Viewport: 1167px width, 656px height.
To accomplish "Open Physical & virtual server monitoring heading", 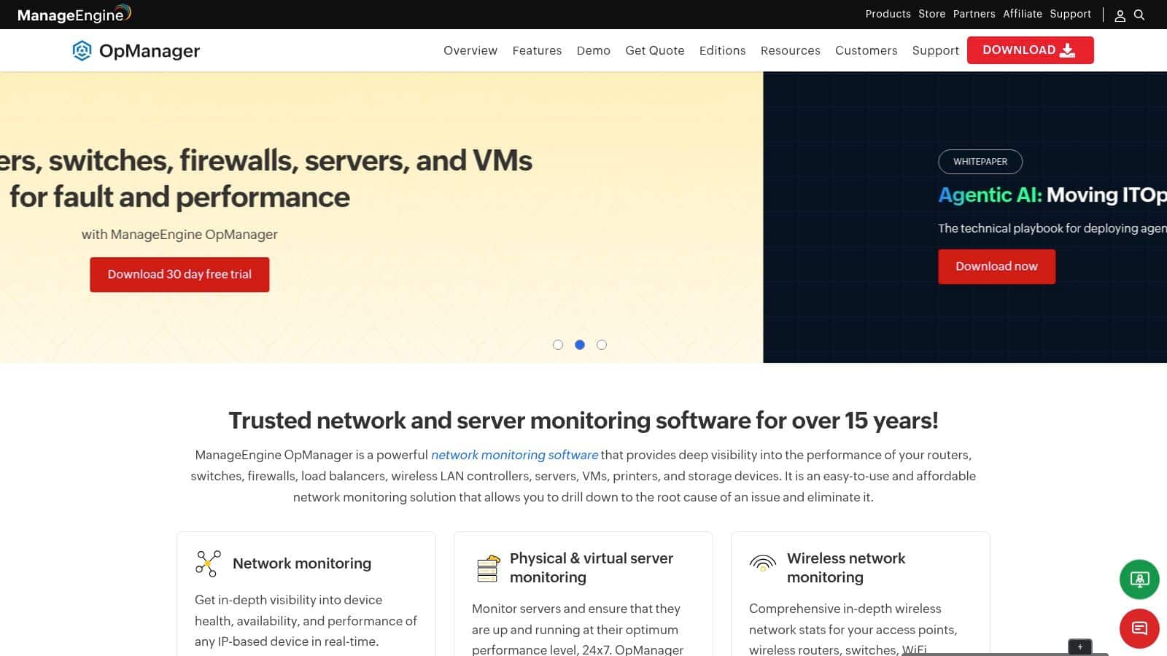I will click(592, 568).
